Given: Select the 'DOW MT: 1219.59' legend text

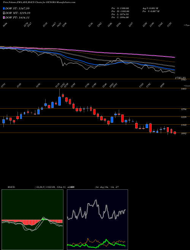Looking at the screenshot, I should tap(18, 13).
